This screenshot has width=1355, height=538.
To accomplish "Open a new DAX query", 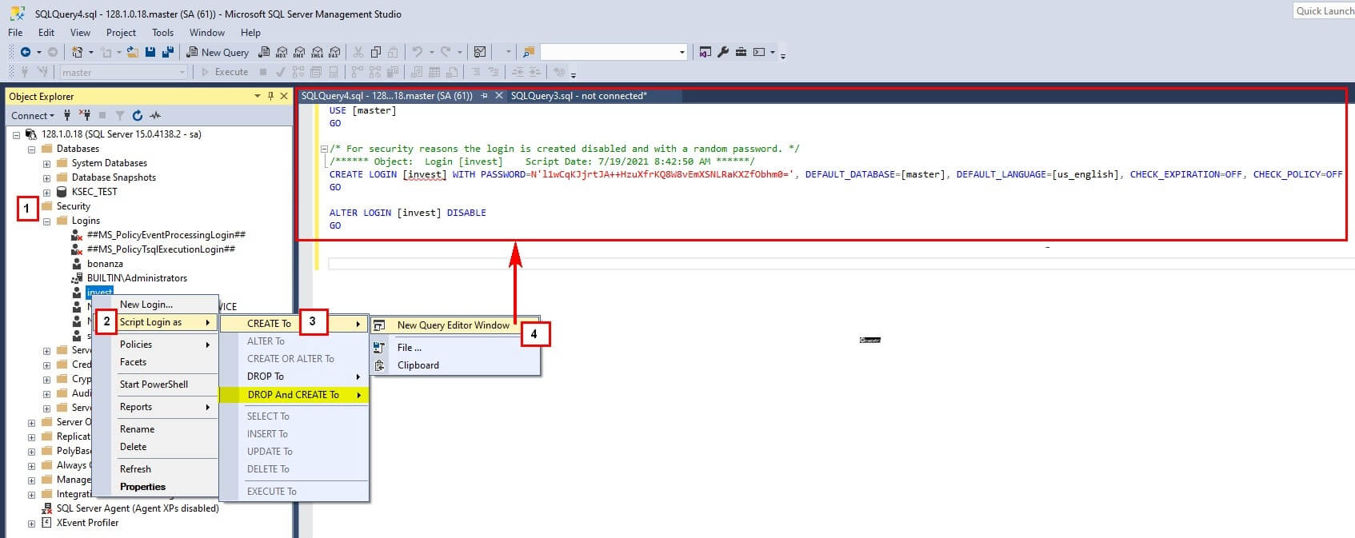I will 334,52.
